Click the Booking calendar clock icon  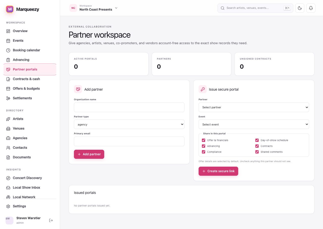8,50
